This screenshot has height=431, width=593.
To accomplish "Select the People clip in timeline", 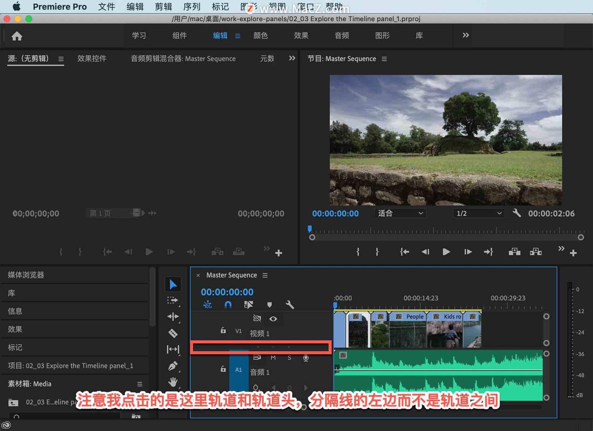I will point(408,329).
